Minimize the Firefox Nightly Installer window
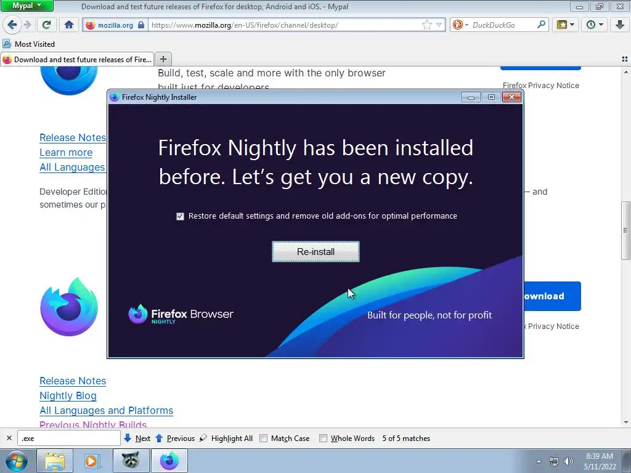Screen dimensions: 631x473 click(x=471, y=97)
